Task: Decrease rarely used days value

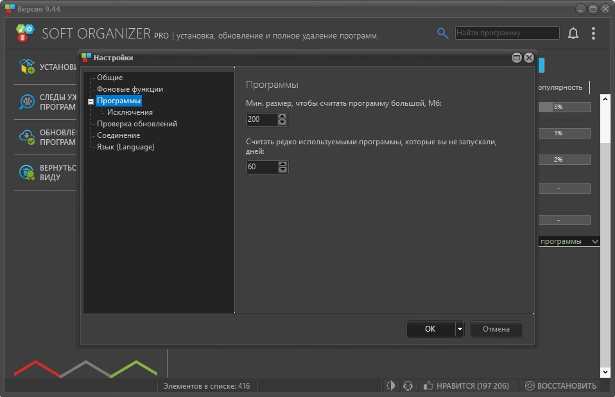Action: click(282, 170)
